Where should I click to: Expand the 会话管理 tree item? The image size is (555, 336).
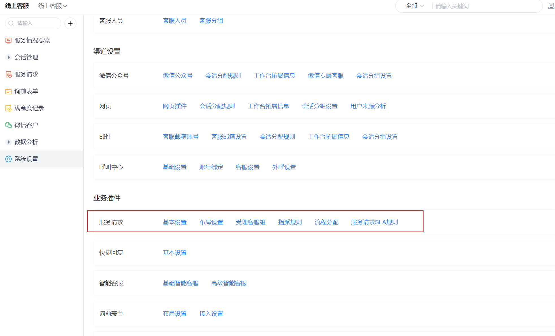pos(8,57)
